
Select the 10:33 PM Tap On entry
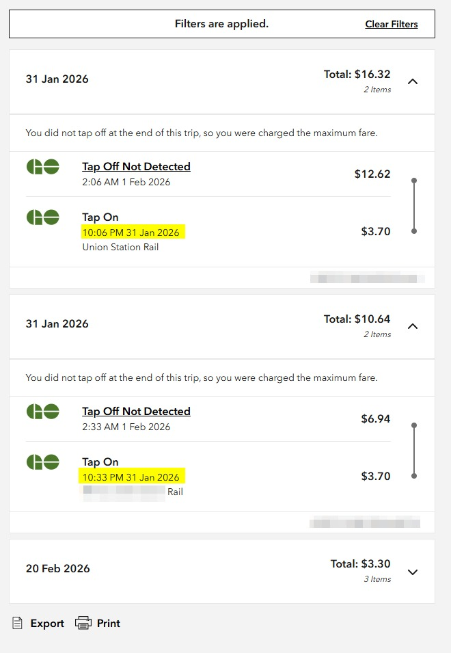[x=100, y=462]
